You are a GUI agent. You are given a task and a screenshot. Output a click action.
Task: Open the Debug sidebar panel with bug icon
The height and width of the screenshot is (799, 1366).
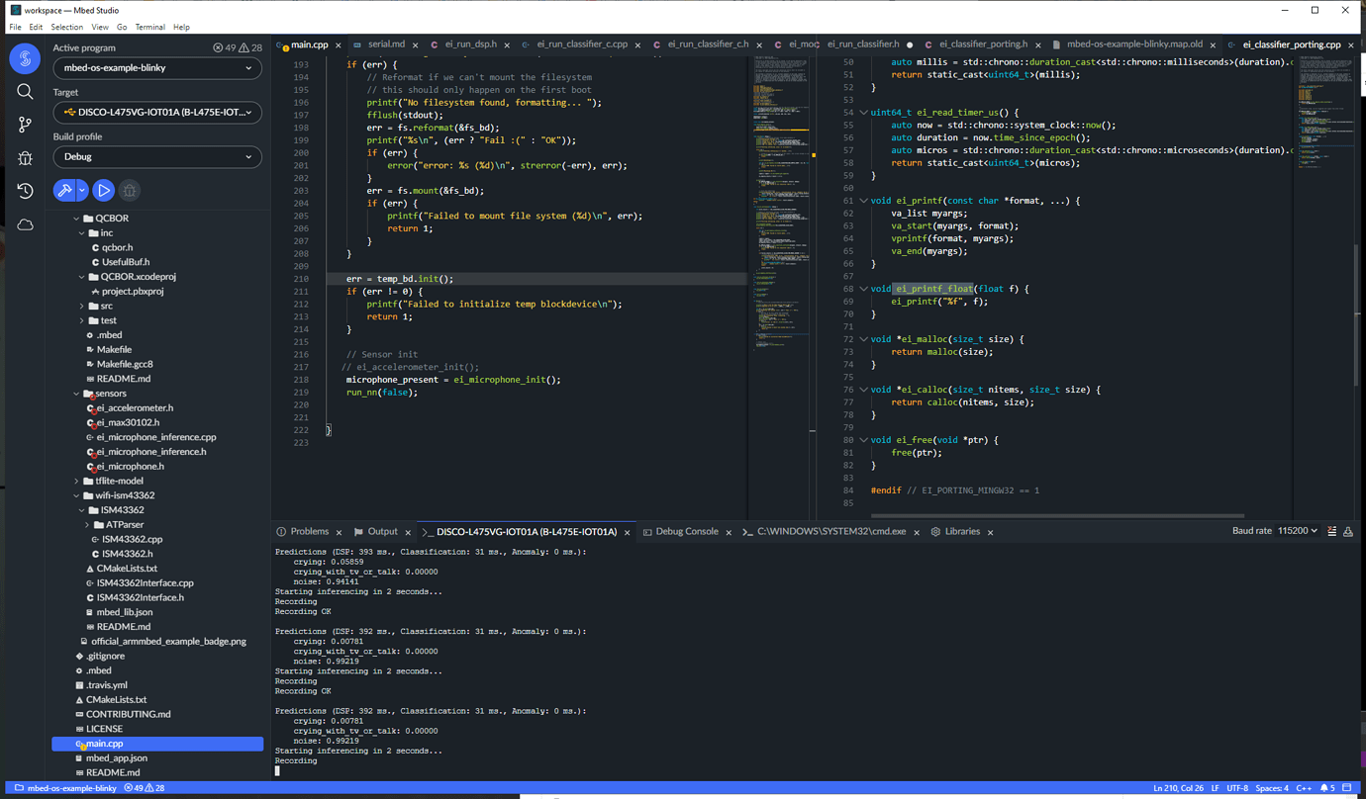[x=25, y=158]
